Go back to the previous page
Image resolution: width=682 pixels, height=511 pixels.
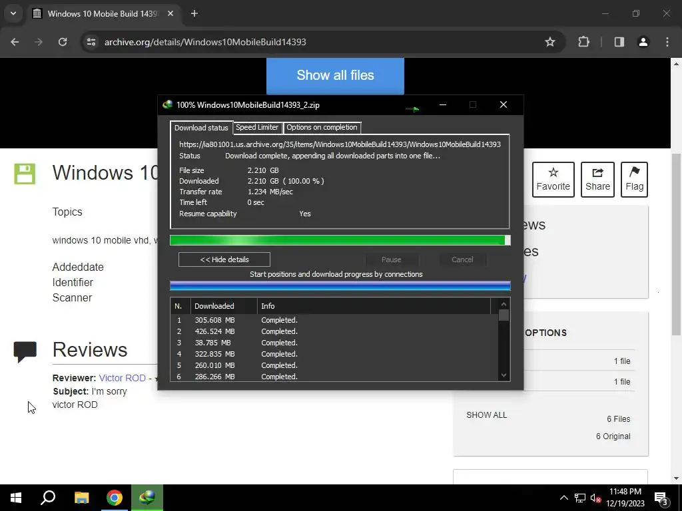click(x=15, y=42)
